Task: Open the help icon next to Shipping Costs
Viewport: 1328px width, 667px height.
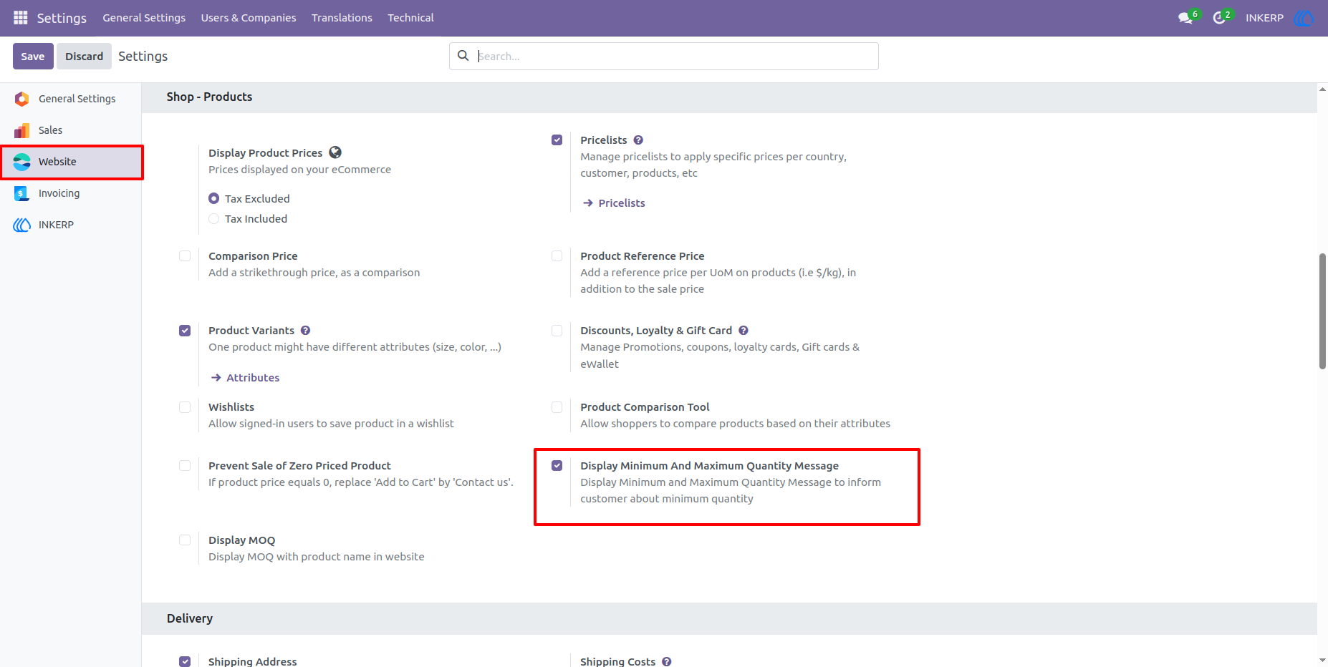Action: click(667, 662)
